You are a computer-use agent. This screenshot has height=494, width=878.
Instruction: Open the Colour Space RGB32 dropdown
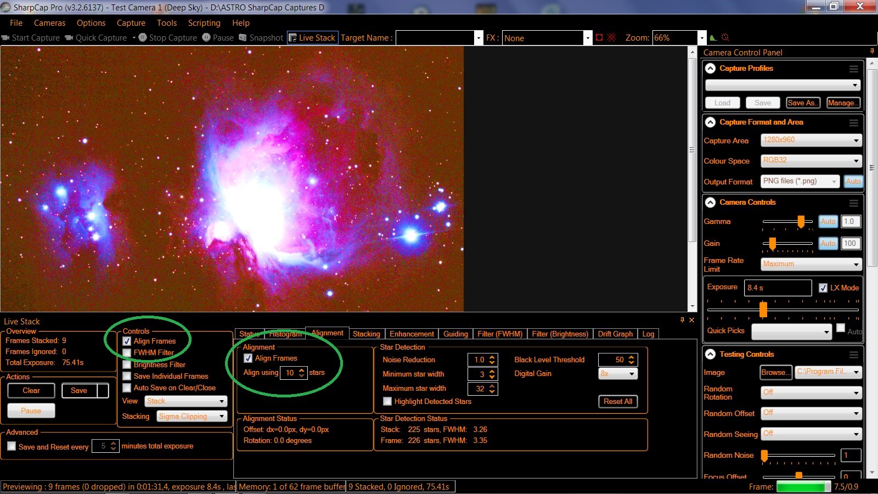(811, 161)
